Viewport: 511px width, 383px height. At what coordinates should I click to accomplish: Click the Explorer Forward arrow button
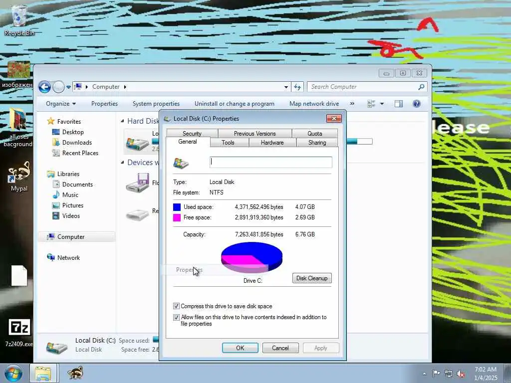pyautogui.click(x=59, y=87)
